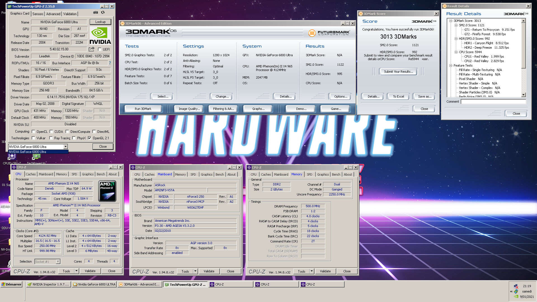This screenshot has width=537, height=302.
Task: Click the 3DMark Score window title icon
Action: pyautogui.click(x=361, y=14)
